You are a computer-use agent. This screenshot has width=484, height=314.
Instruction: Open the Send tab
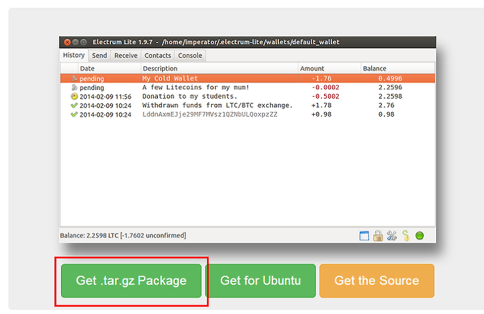pos(99,56)
